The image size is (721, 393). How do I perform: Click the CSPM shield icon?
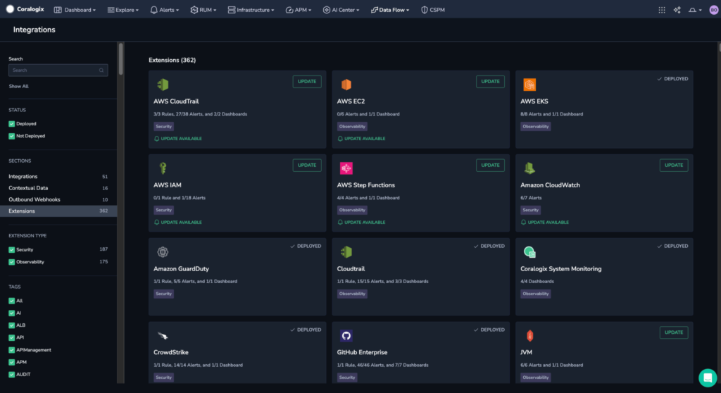pos(424,10)
